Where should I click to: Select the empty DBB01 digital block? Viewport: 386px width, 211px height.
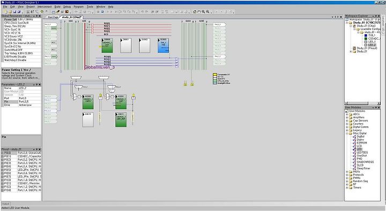[126, 45]
